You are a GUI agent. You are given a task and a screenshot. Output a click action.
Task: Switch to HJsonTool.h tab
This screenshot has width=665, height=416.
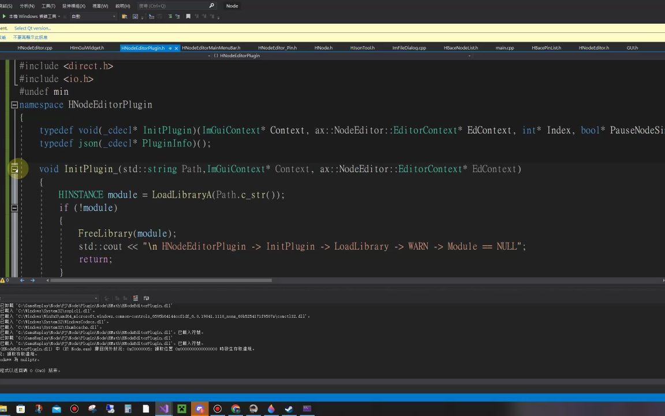tap(362, 47)
